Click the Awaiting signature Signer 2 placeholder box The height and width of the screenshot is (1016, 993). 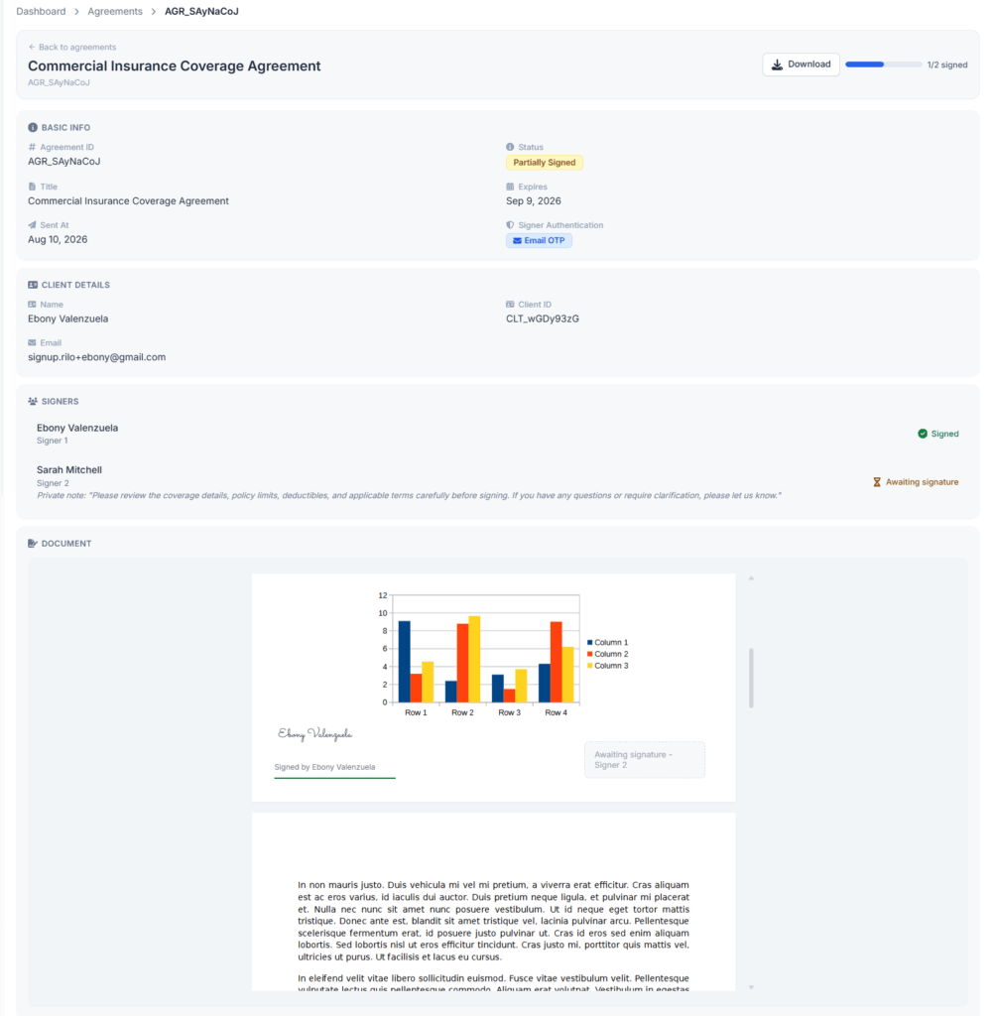click(x=645, y=760)
